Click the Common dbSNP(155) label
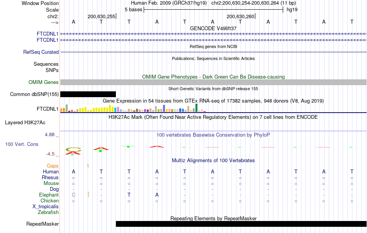This screenshot has height=233, width=367. (x=34, y=94)
